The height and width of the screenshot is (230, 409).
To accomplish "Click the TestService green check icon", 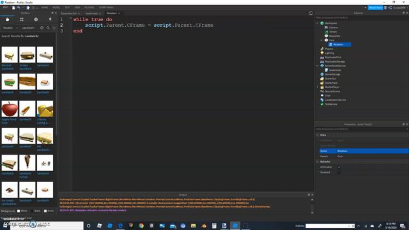I will point(322,104).
